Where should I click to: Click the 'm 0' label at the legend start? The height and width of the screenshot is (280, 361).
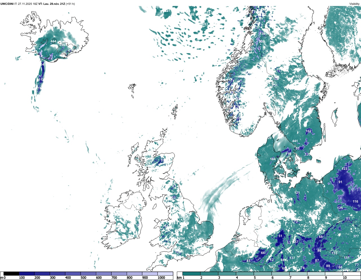(3, 278)
